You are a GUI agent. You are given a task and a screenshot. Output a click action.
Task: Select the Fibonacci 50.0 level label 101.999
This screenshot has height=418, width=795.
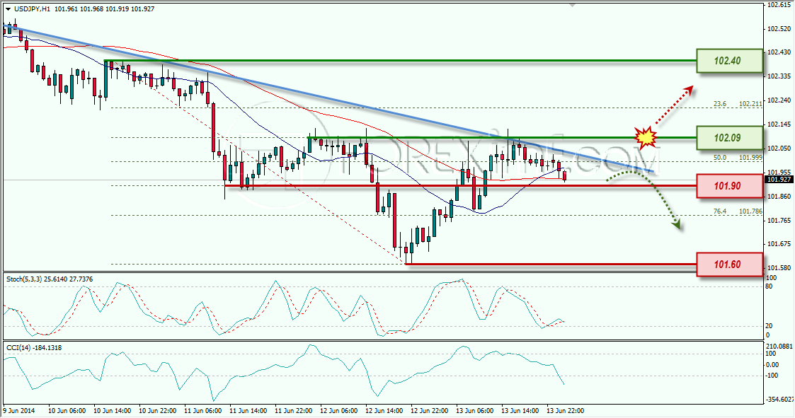point(738,158)
